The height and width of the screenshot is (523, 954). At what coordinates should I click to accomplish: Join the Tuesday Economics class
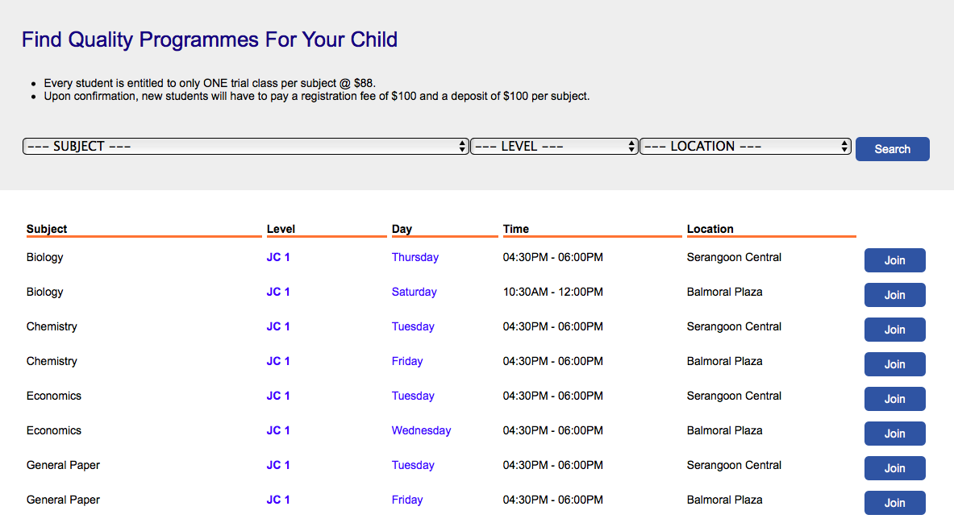coord(894,399)
